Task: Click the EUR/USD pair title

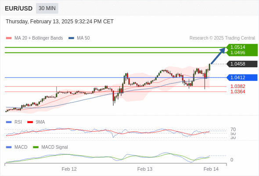Action: [19, 8]
